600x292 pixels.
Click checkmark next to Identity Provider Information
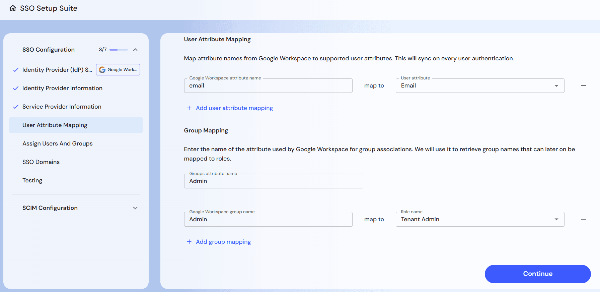pos(15,89)
